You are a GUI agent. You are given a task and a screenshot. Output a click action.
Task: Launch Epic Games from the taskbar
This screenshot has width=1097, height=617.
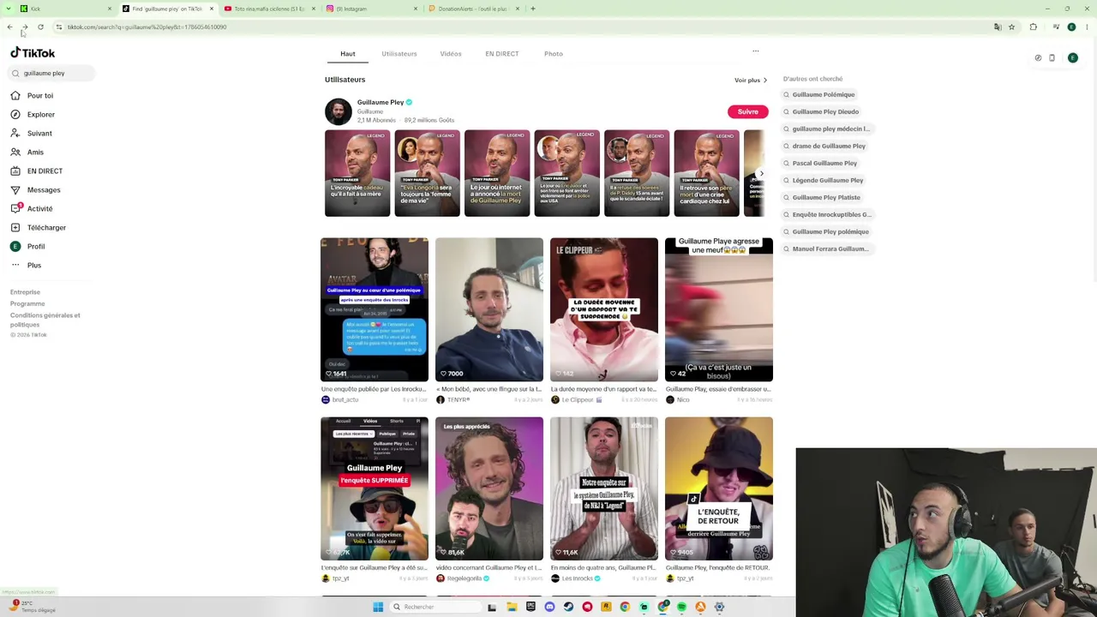[x=531, y=607]
